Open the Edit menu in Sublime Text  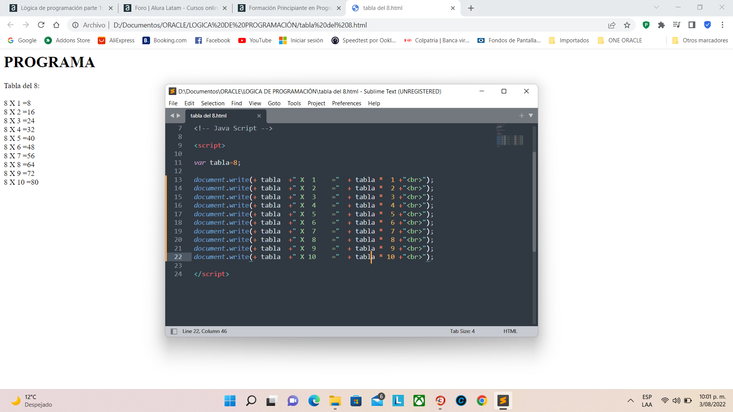tap(189, 103)
